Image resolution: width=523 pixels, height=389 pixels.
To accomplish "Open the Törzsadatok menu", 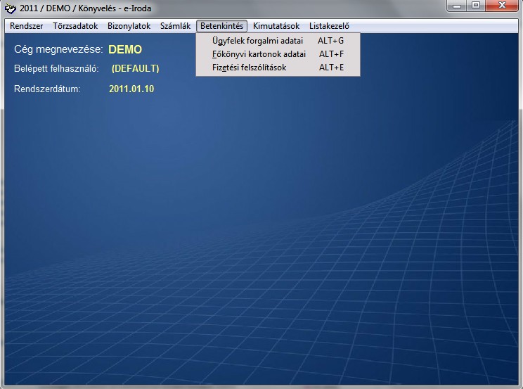I will (x=75, y=26).
